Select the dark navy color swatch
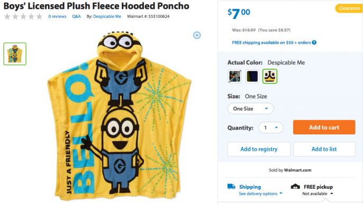This screenshot has width=363, height=205. pyautogui.click(x=252, y=76)
